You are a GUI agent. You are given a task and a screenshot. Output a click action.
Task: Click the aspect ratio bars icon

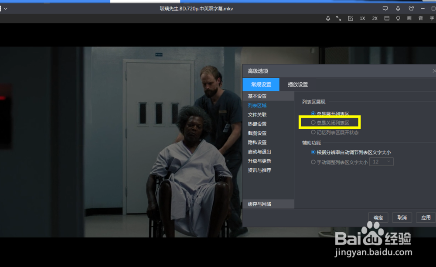(387, 18)
